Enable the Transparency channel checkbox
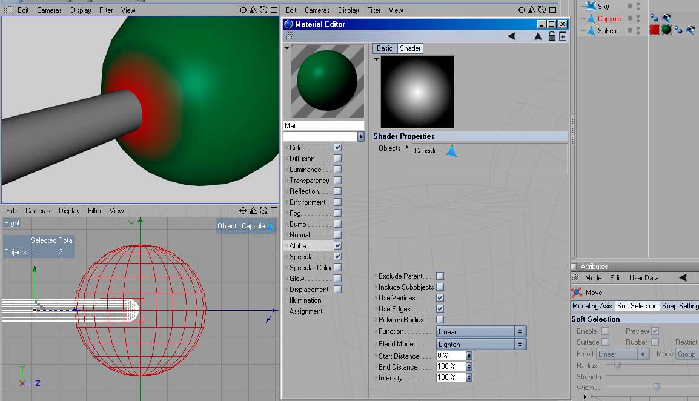This screenshot has width=699, height=401. tap(337, 180)
